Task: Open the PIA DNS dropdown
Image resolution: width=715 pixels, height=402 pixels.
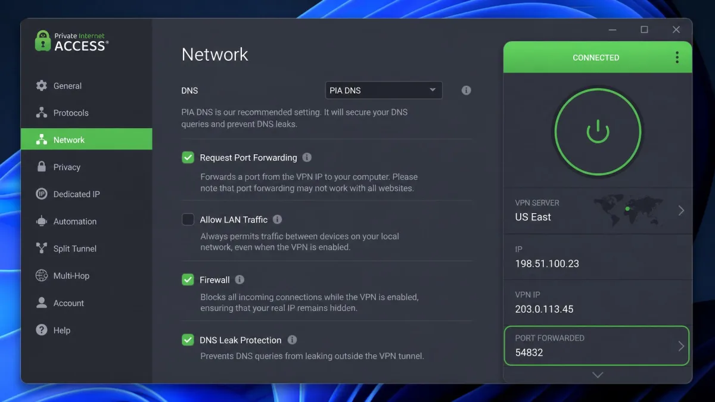Action: point(384,90)
